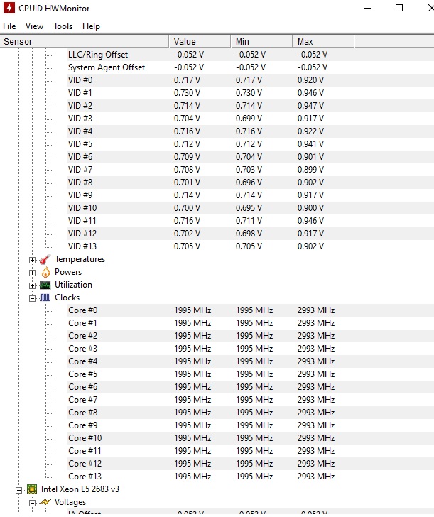This screenshot has width=434, height=517.
Task: Click VID #0 max value 0.920 V
Action: pyautogui.click(x=310, y=80)
